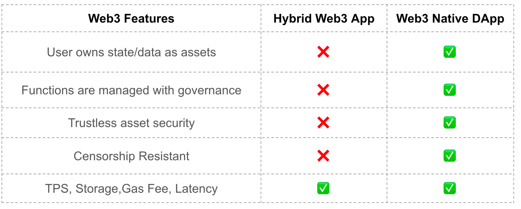Click the red X for trustless asset security
521x209 pixels.
323,123
